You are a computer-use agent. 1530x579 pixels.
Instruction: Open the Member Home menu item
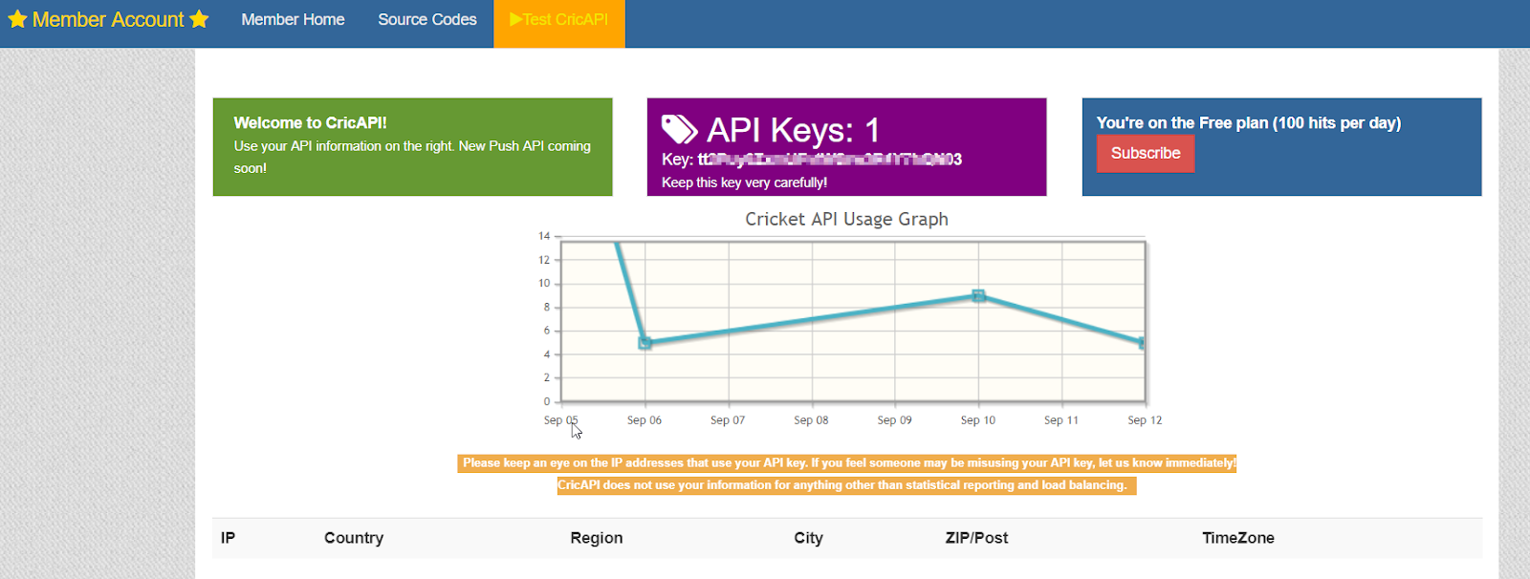pos(293,19)
